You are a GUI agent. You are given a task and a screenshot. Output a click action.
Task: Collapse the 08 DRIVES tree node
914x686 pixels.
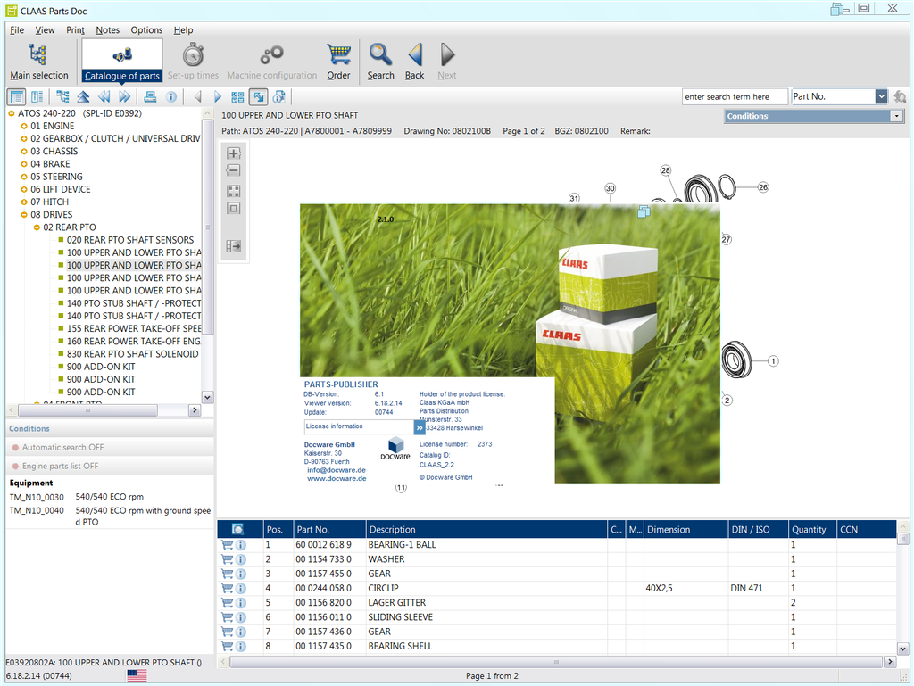click(x=24, y=214)
